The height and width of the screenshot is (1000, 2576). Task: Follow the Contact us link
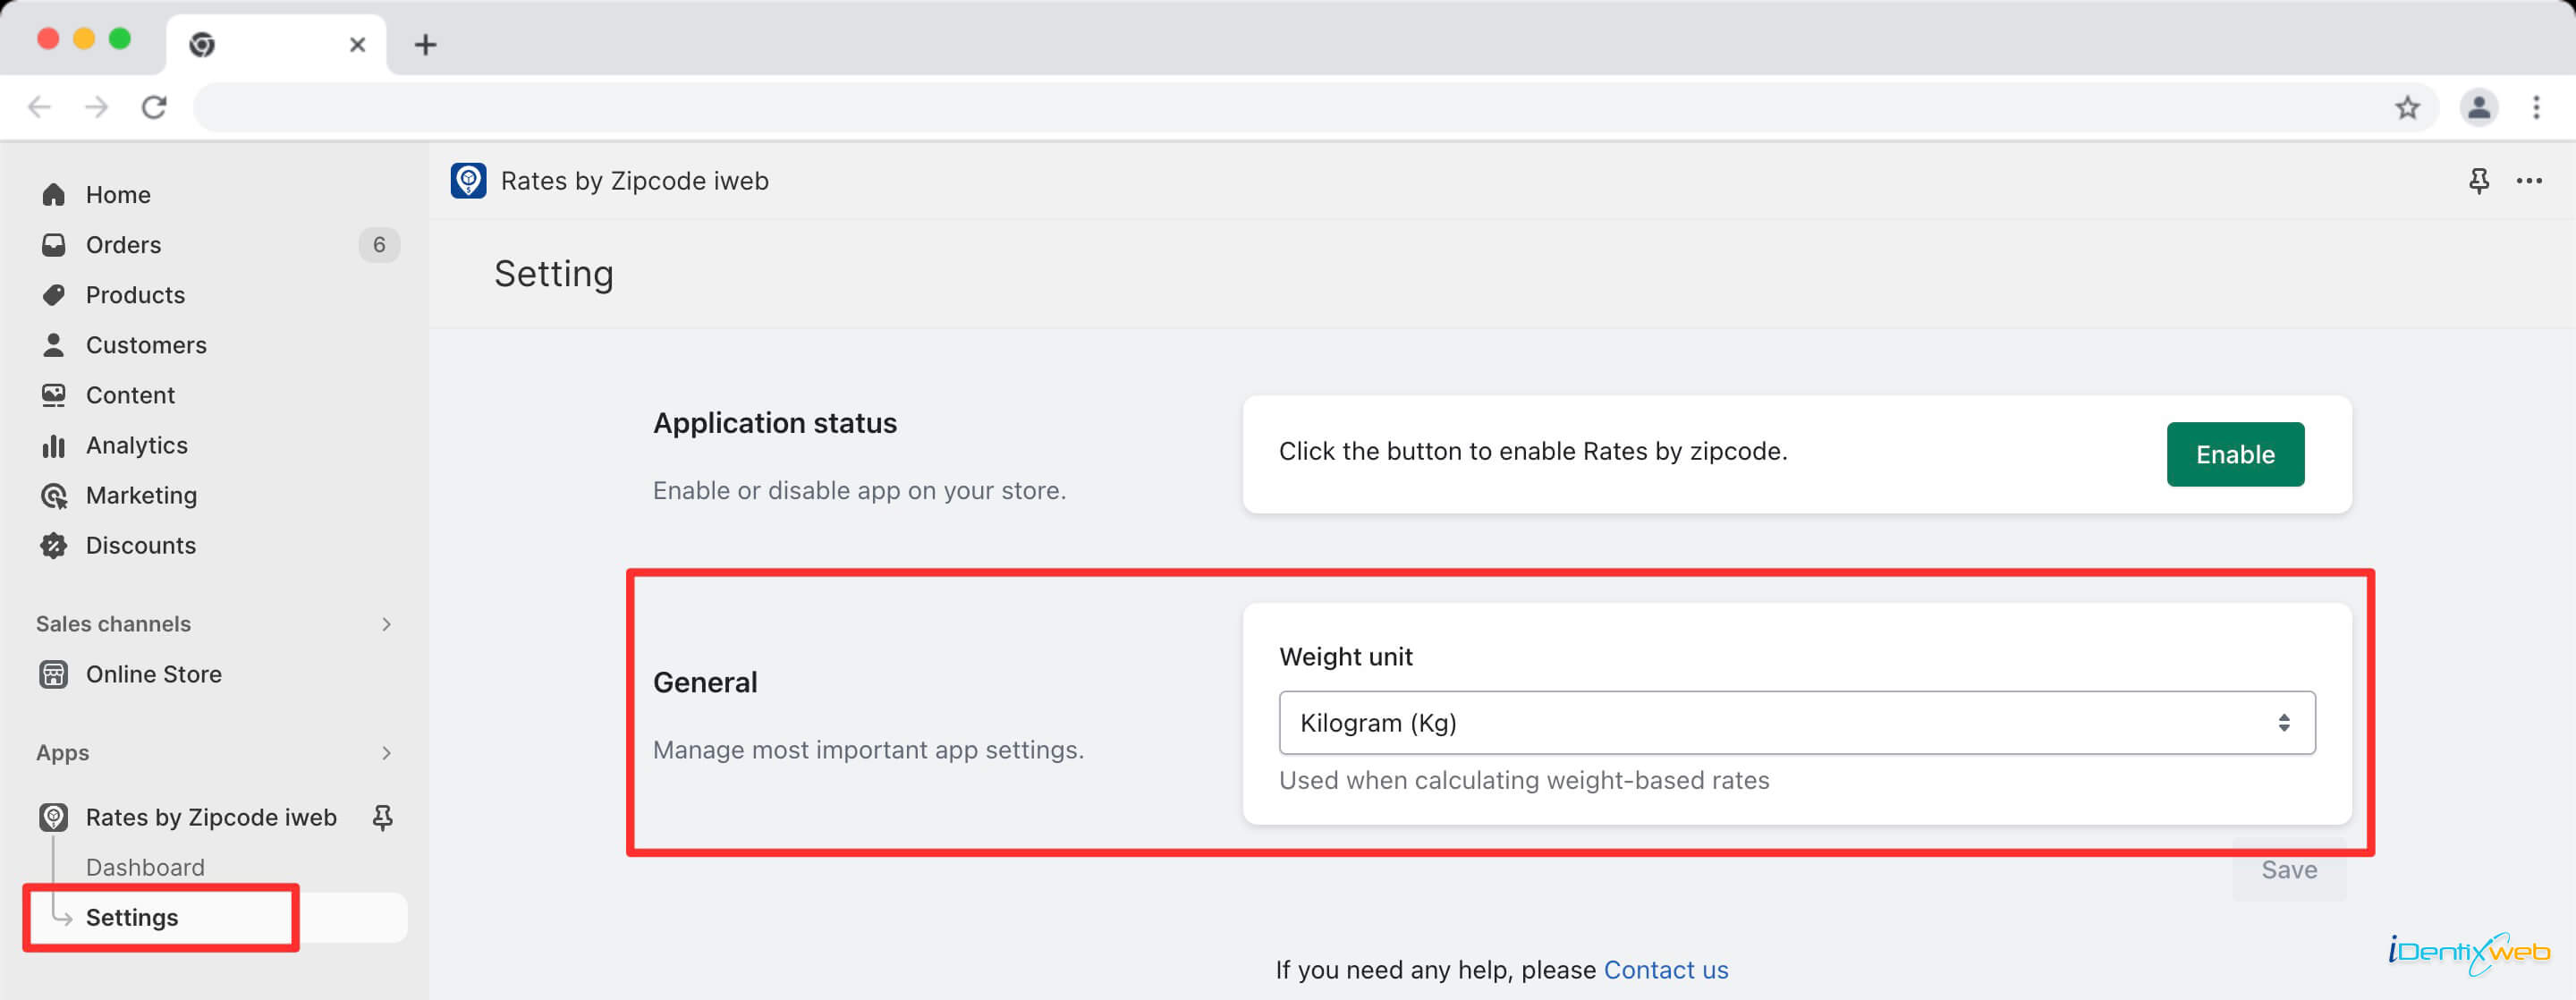click(x=1665, y=969)
